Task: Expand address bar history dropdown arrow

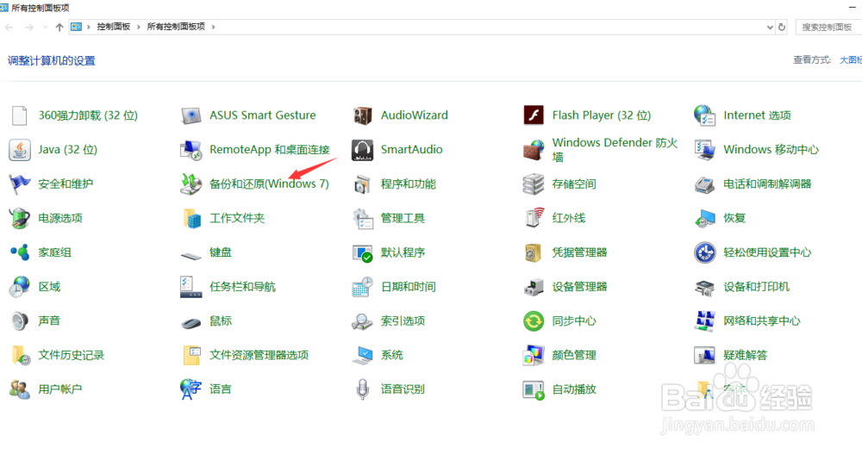Action: pyautogui.click(x=770, y=27)
